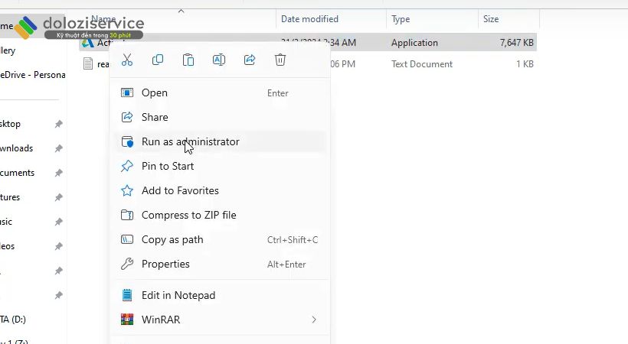The width and height of the screenshot is (628, 344).
Task: Open Downloads in the navigation pane
Action: 16,148
